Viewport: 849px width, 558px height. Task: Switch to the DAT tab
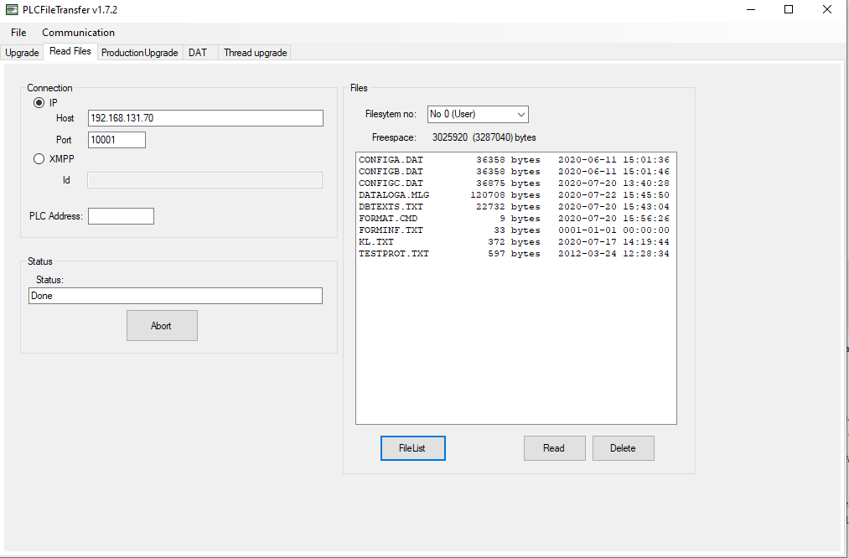(199, 52)
